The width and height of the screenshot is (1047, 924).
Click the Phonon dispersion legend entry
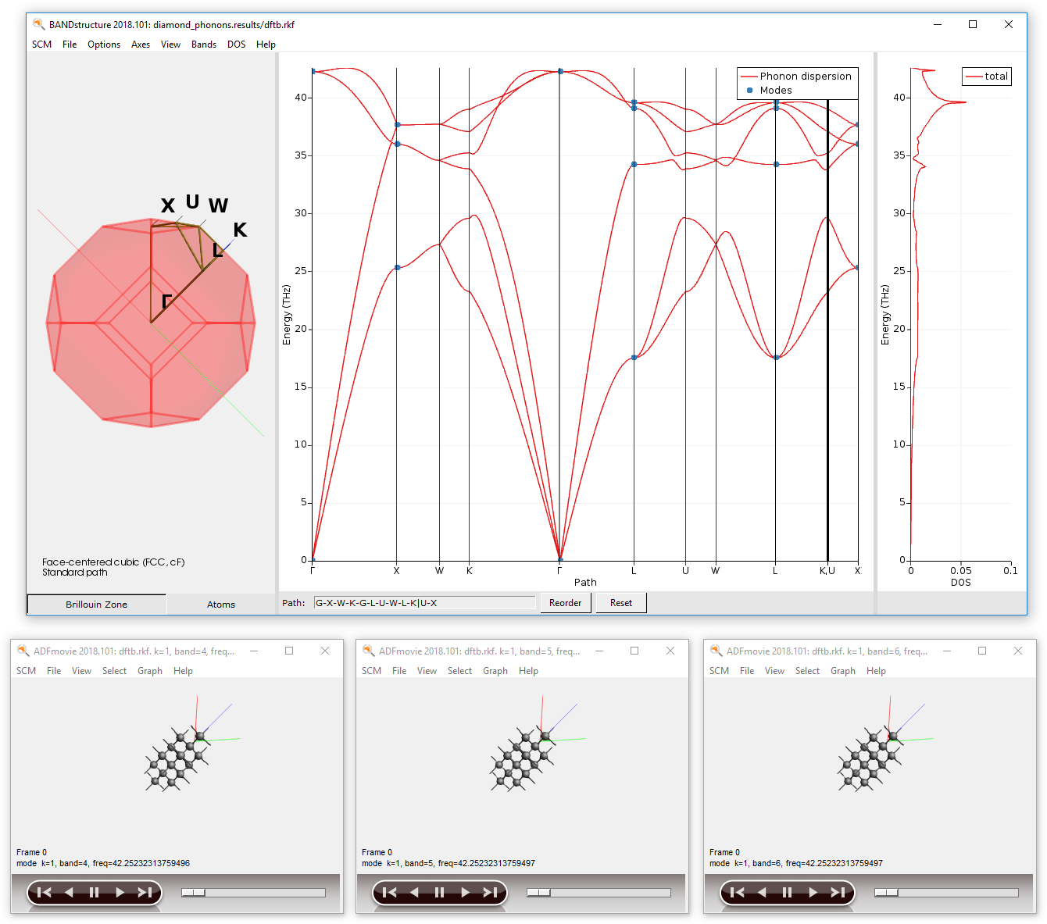point(797,76)
